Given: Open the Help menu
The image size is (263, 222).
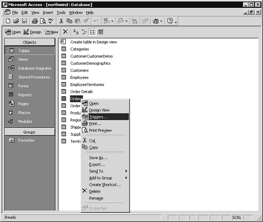Looking at the screenshot, I should pos(90,13).
